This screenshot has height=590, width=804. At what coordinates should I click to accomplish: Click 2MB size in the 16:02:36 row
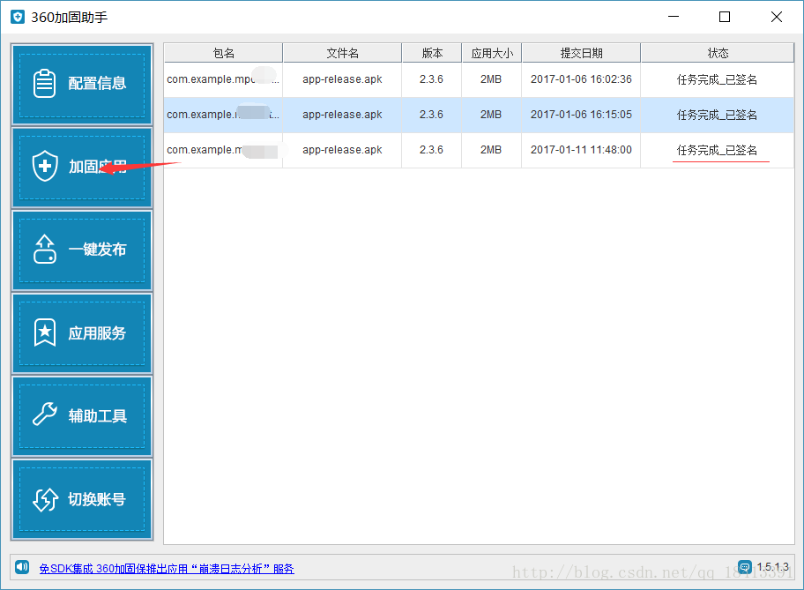[491, 79]
